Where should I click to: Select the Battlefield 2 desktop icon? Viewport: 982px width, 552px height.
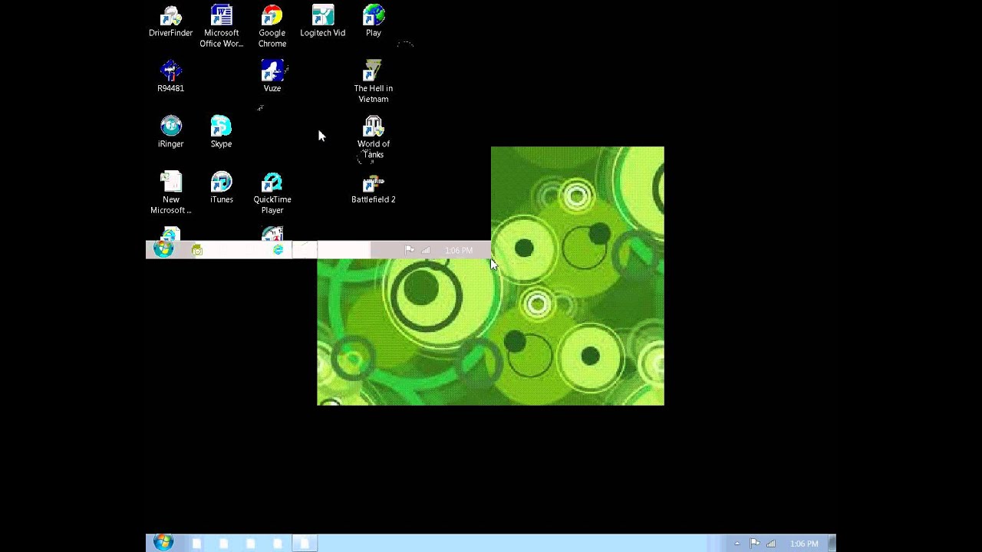tap(374, 188)
